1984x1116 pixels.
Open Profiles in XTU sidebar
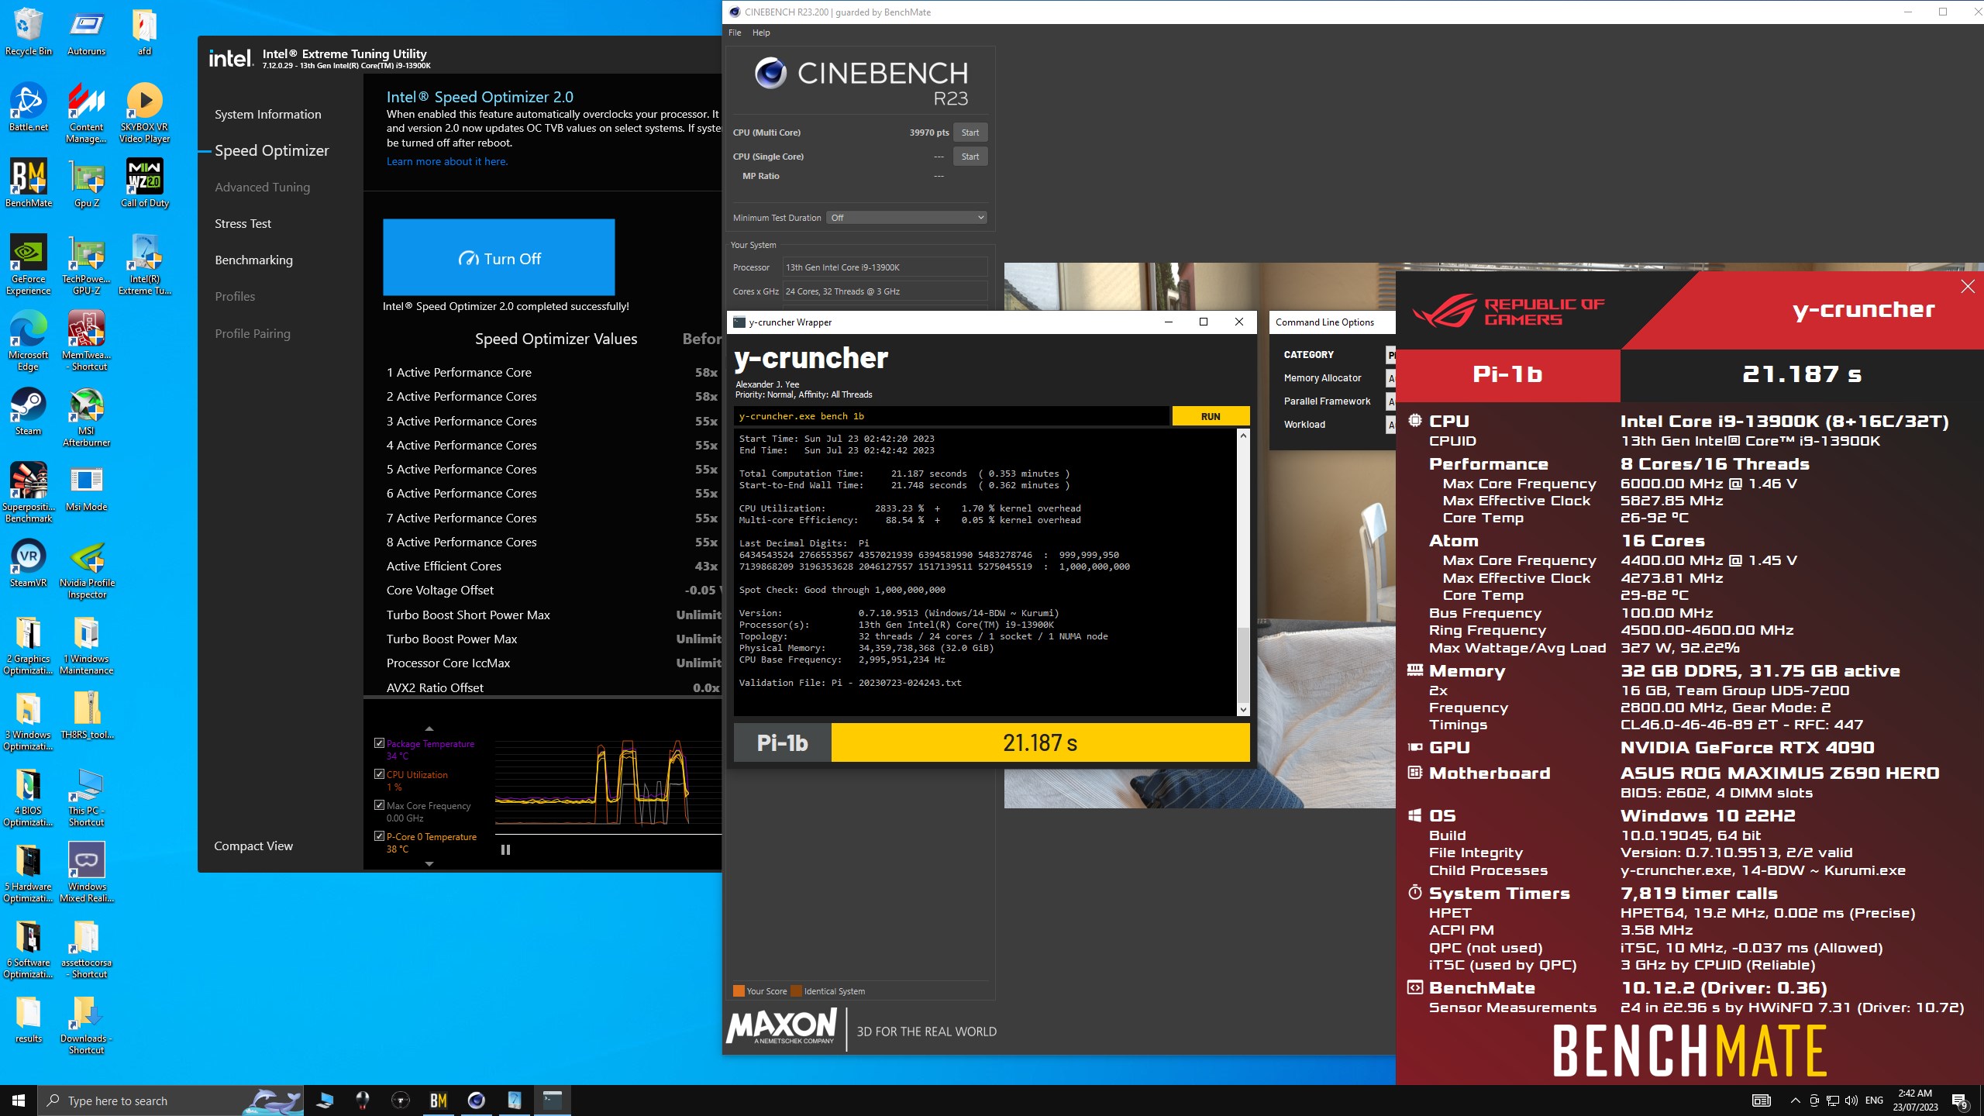235,296
